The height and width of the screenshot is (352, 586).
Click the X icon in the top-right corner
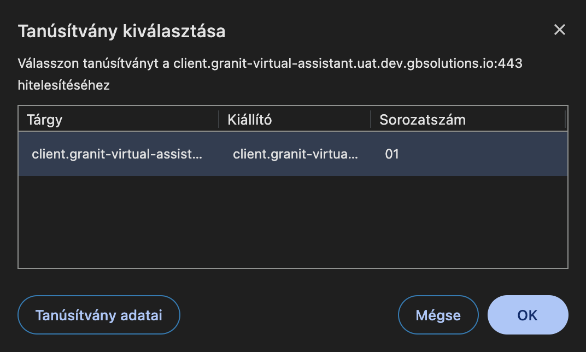[x=559, y=30]
